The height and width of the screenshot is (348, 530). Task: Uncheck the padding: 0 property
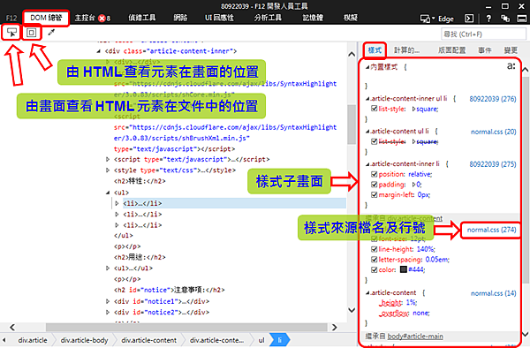point(374,185)
